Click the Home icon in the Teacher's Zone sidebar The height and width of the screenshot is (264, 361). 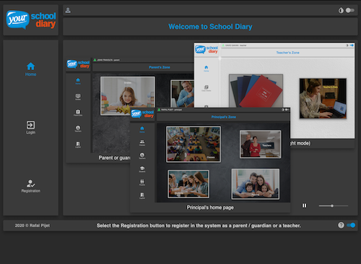tap(206, 69)
